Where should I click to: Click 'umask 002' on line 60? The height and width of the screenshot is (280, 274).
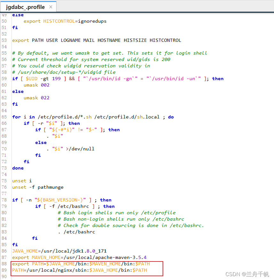coord(36,85)
